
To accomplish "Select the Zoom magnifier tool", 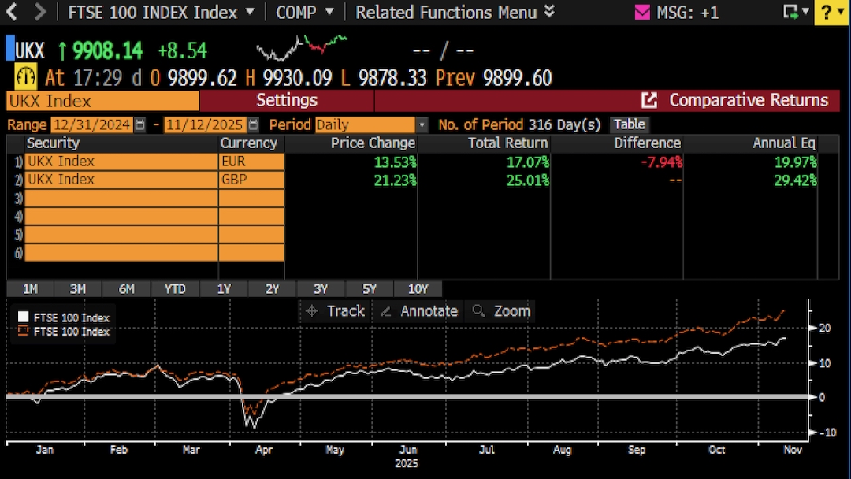I will 478,311.
